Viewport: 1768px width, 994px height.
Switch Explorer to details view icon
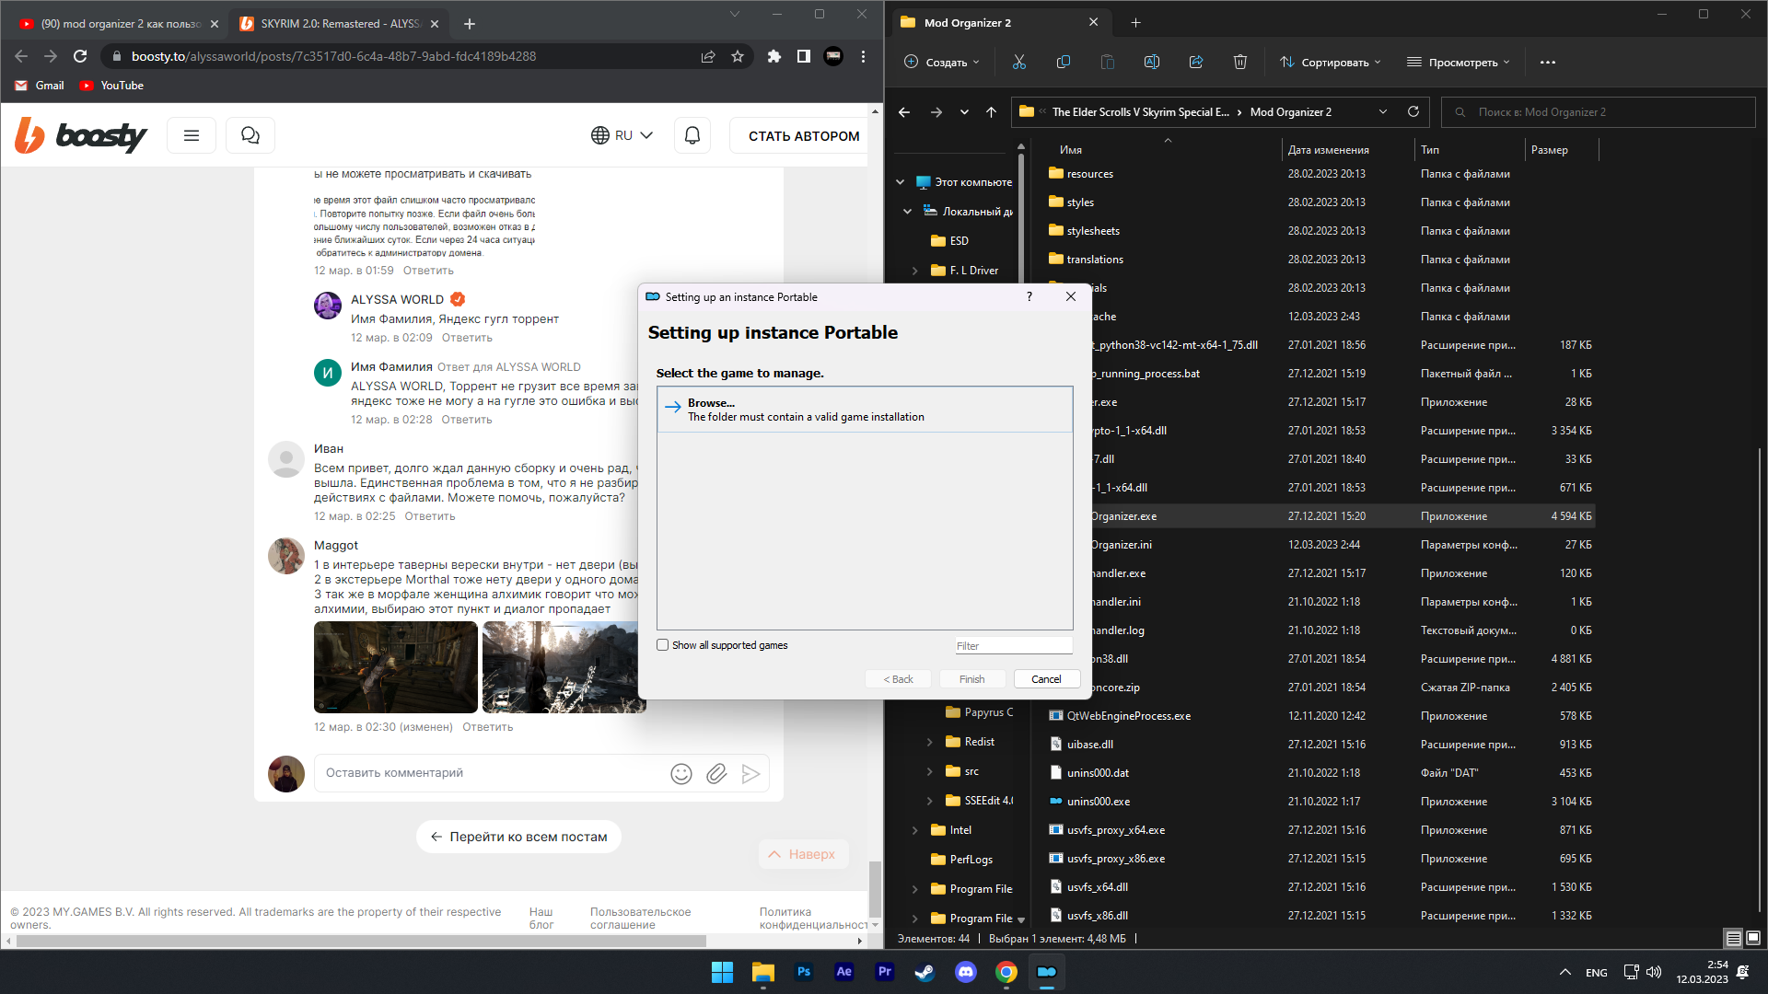[1733, 938]
